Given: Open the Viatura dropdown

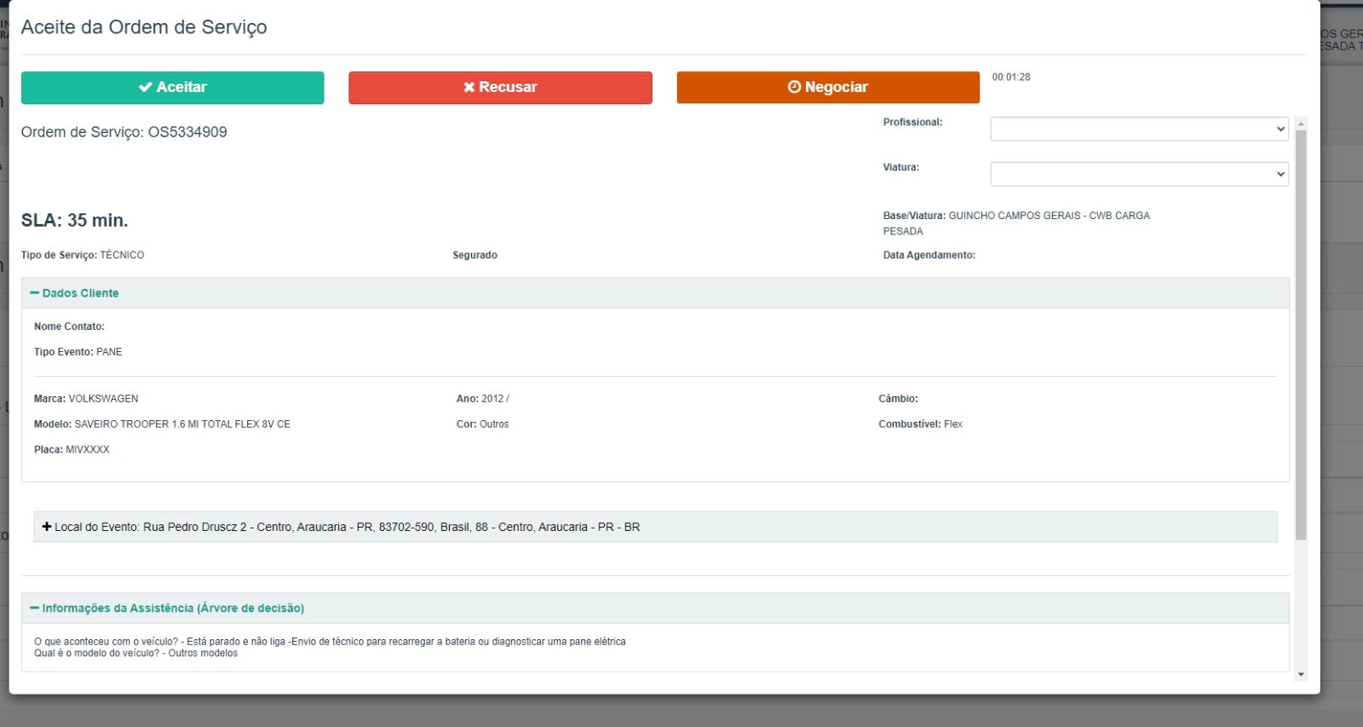Looking at the screenshot, I should tap(1139, 175).
